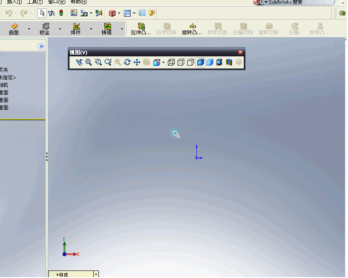Click the Zoom In/Out icon
This screenshot has width=348, height=278.
click(108, 62)
